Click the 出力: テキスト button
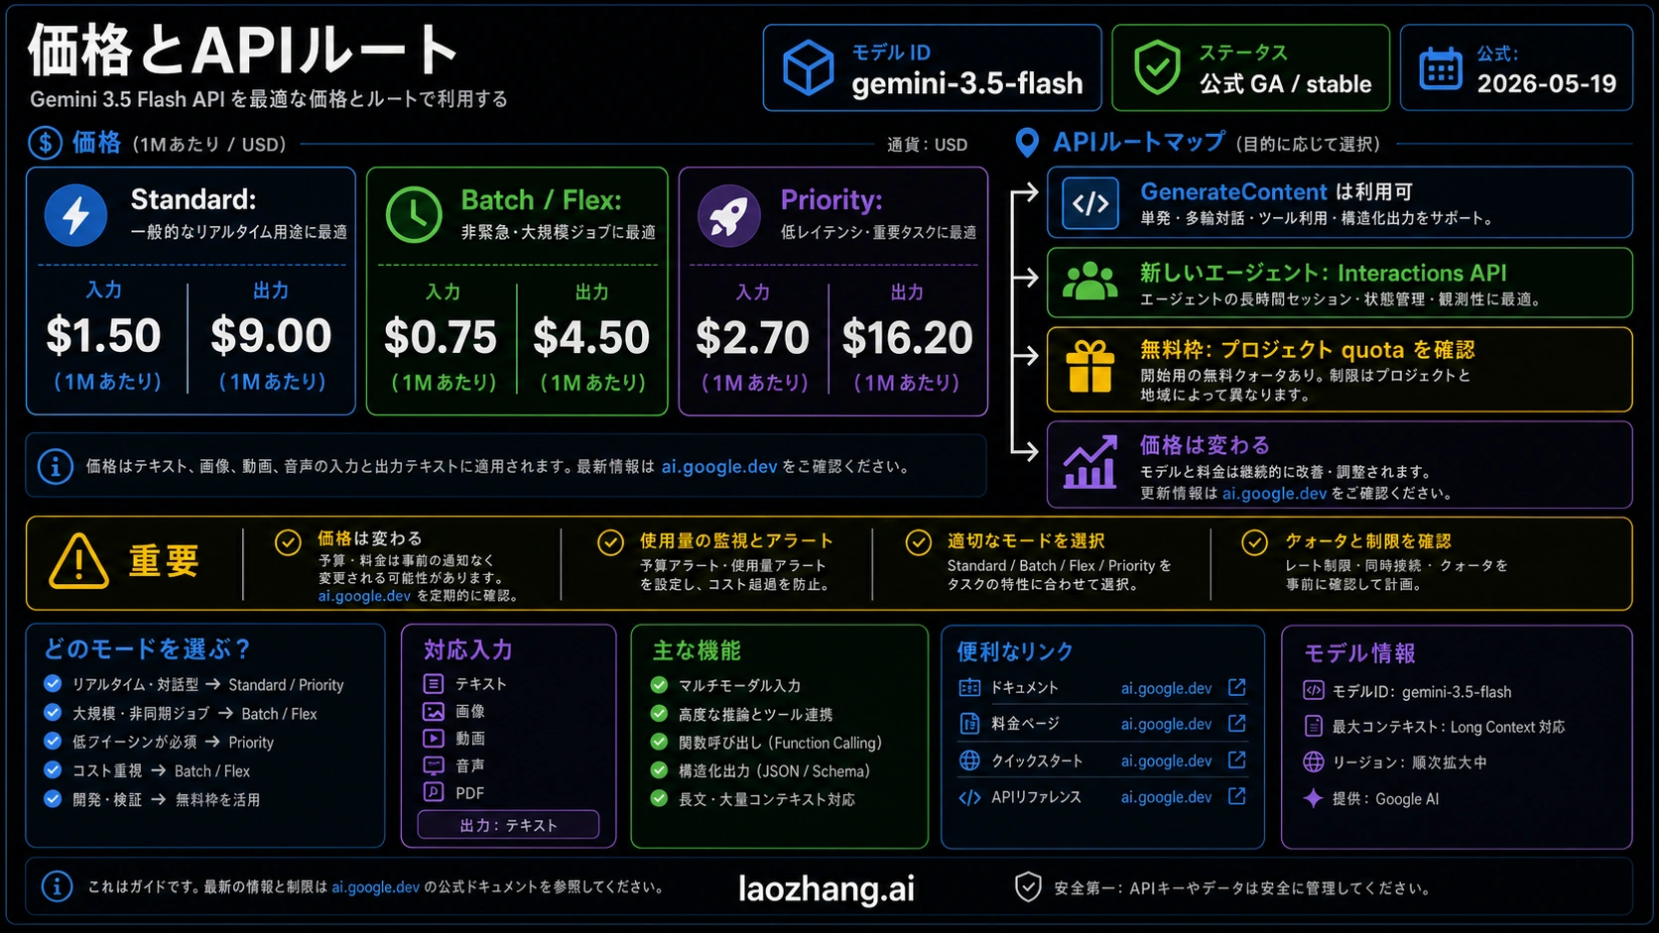This screenshot has height=933, width=1659. 508,825
